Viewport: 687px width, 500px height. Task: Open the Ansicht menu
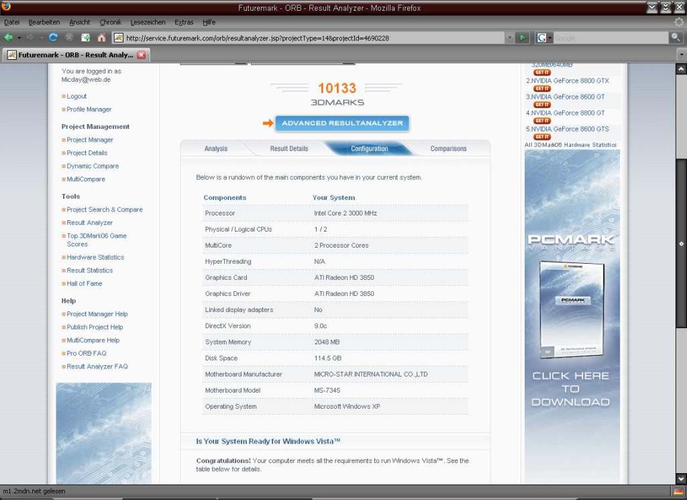[79, 22]
